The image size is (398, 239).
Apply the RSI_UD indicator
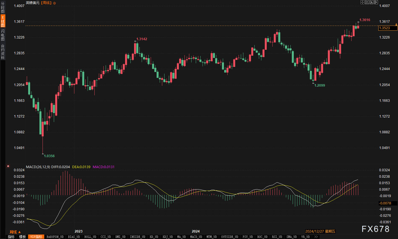277,237
